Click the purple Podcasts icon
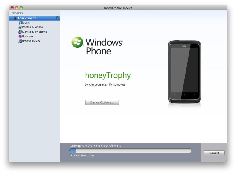Viewport: 236px width, 174px height. pos(20,37)
